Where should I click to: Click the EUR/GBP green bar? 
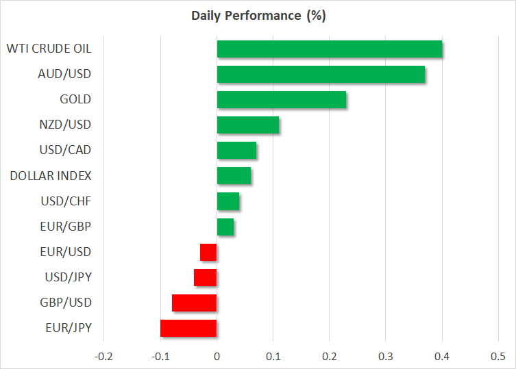click(x=225, y=227)
